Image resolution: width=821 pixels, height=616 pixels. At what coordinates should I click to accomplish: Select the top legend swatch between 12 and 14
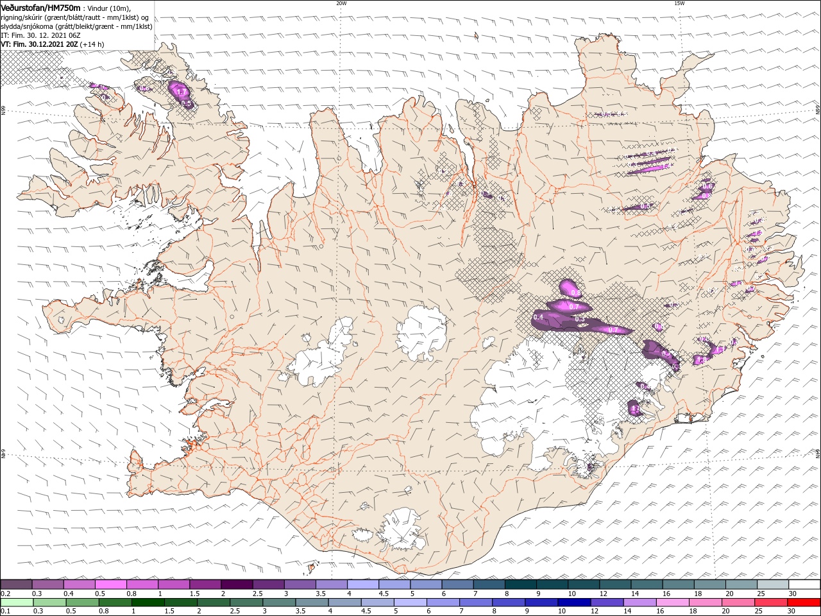coord(616,585)
